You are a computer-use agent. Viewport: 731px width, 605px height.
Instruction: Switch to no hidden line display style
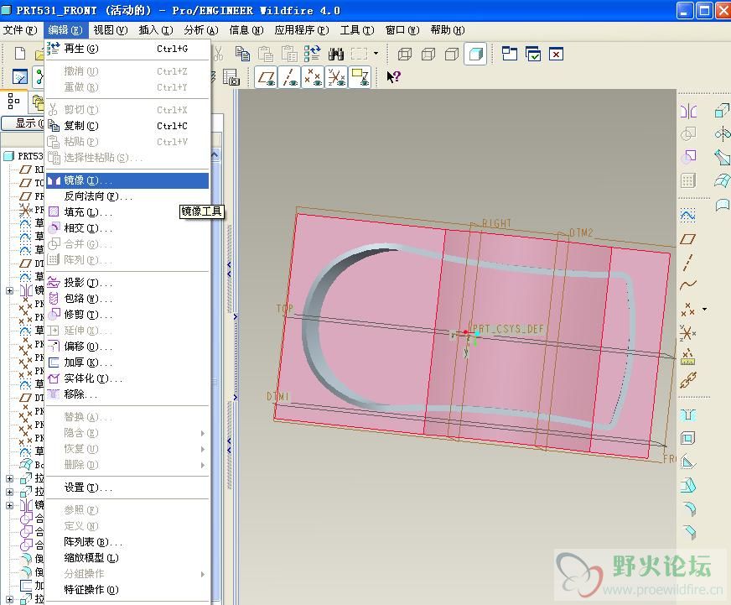452,55
